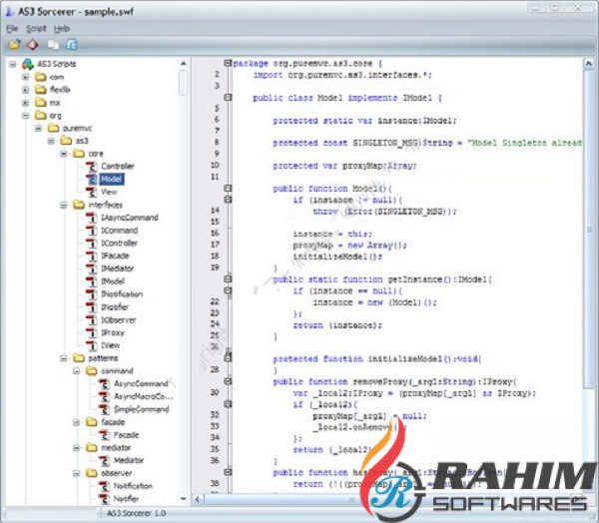Click the Mediator class icon
Screen dimensions: 599x523
point(104,460)
